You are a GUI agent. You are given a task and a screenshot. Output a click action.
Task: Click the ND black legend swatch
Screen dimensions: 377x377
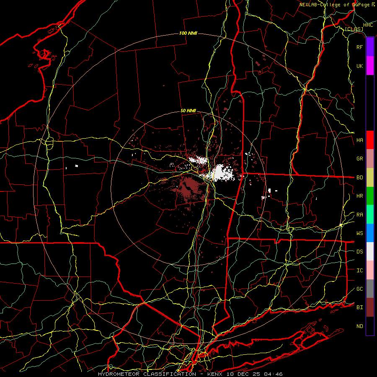click(370, 326)
